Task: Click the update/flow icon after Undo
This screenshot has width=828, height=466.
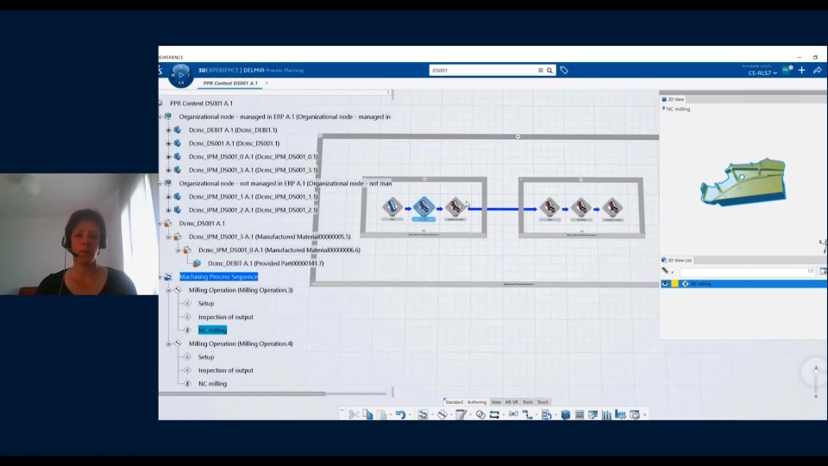Action: coord(423,415)
